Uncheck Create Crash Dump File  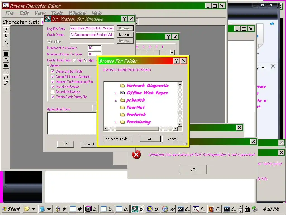[x=53, y=97]
